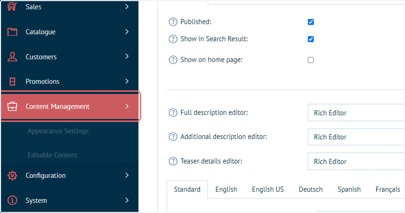
Task: Open help tooltip for Additional description editor
Action: pyautogui.click(x=173, y=137)
